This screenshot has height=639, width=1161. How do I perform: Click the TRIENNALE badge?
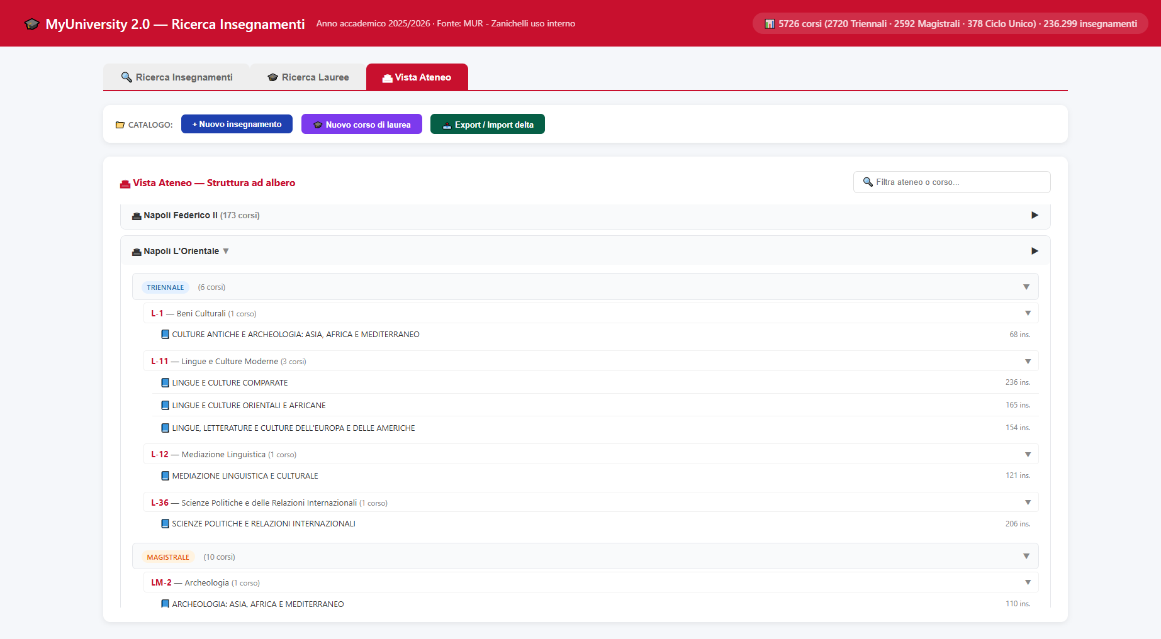(165, 287)
